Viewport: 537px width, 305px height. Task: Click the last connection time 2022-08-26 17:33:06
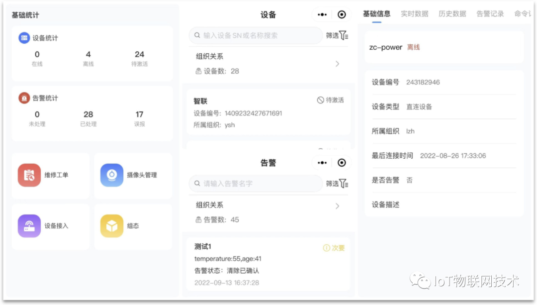point(453,156)
